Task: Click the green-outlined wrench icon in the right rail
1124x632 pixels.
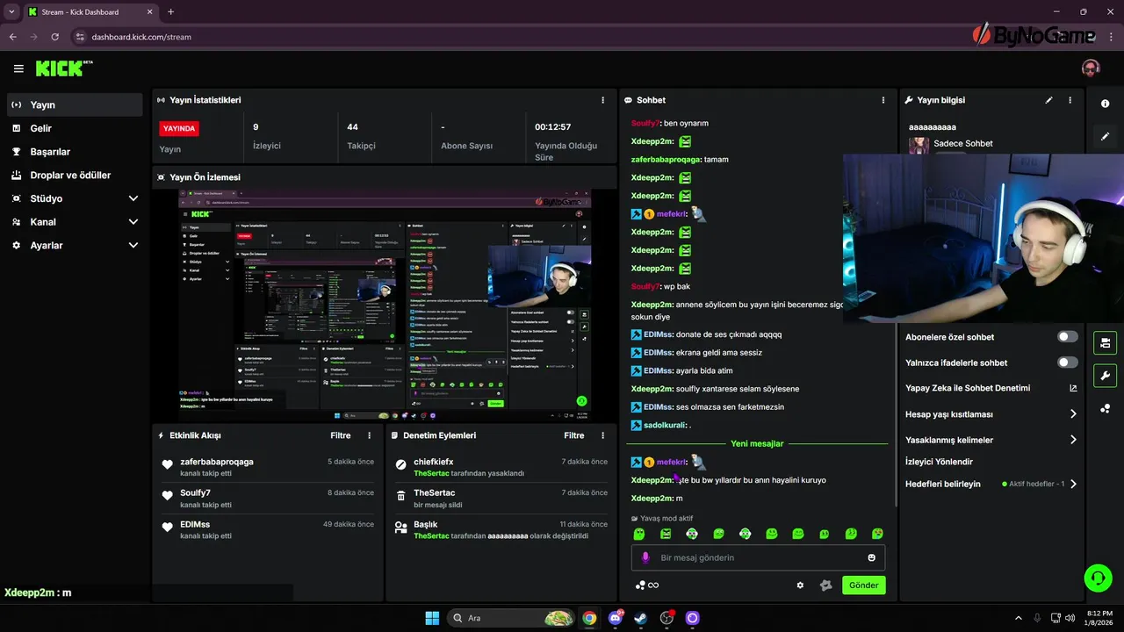Action: (x=1106, y=376)
